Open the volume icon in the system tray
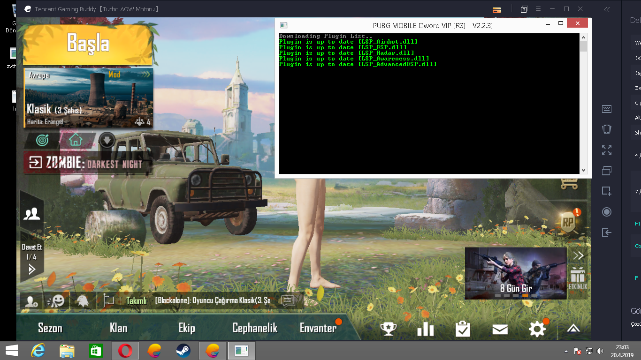641x360 pixels. click(599, 351)
